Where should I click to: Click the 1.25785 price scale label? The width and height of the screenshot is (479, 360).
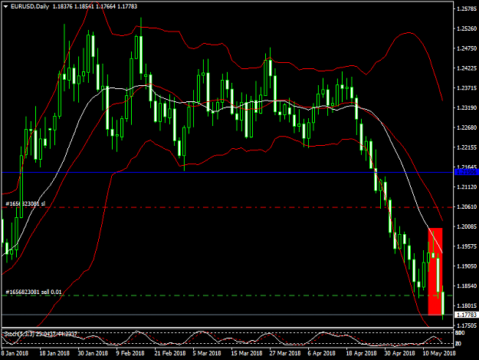pyautogui.click(x=467, y=8)
